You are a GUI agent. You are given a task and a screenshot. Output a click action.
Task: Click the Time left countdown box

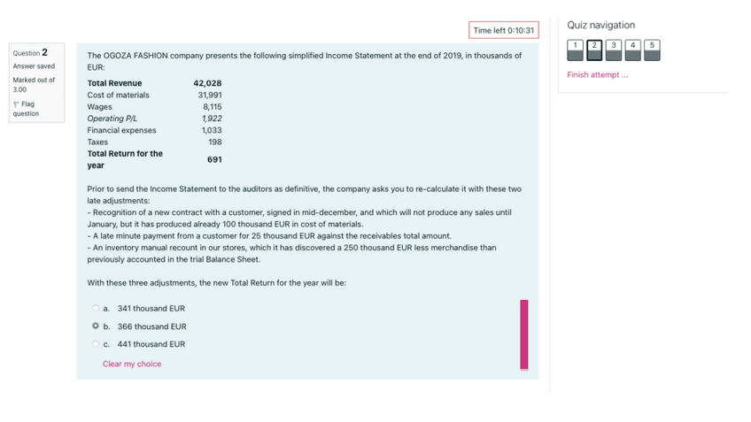pos(503,30)
